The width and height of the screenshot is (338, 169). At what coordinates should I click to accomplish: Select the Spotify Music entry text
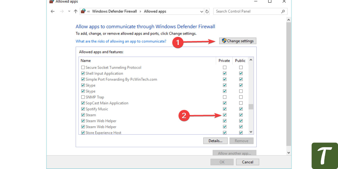97,109
